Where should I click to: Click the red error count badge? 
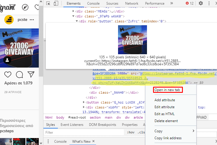point(190,3)
